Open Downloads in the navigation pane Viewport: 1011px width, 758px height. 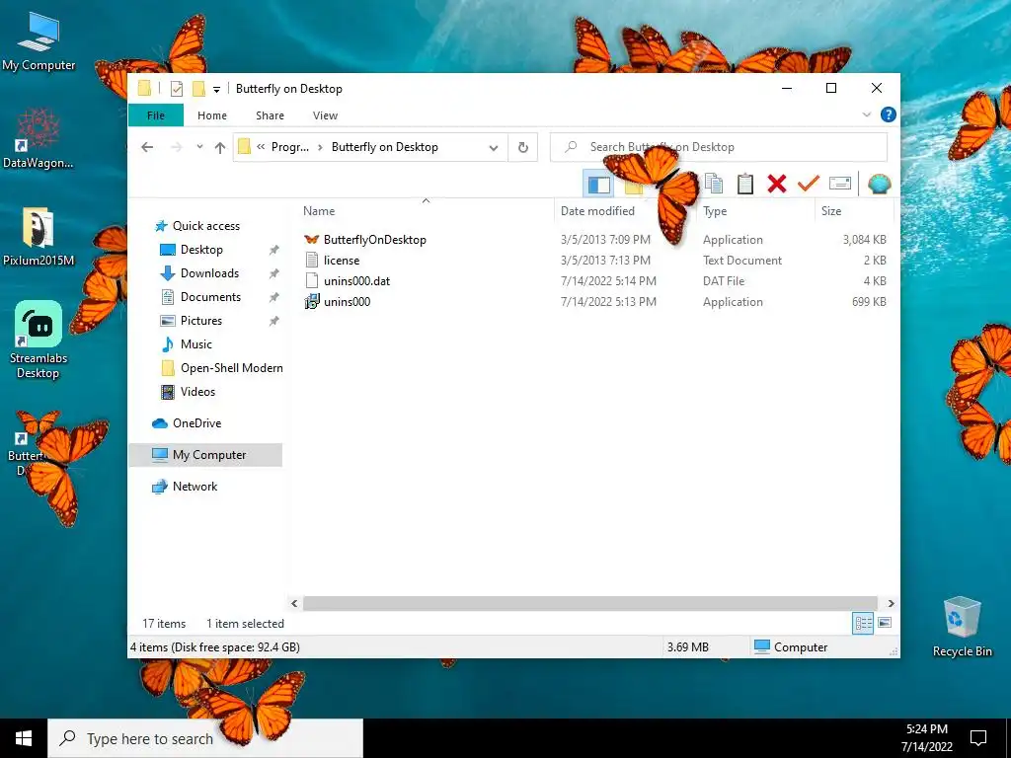tap(209, 273)
